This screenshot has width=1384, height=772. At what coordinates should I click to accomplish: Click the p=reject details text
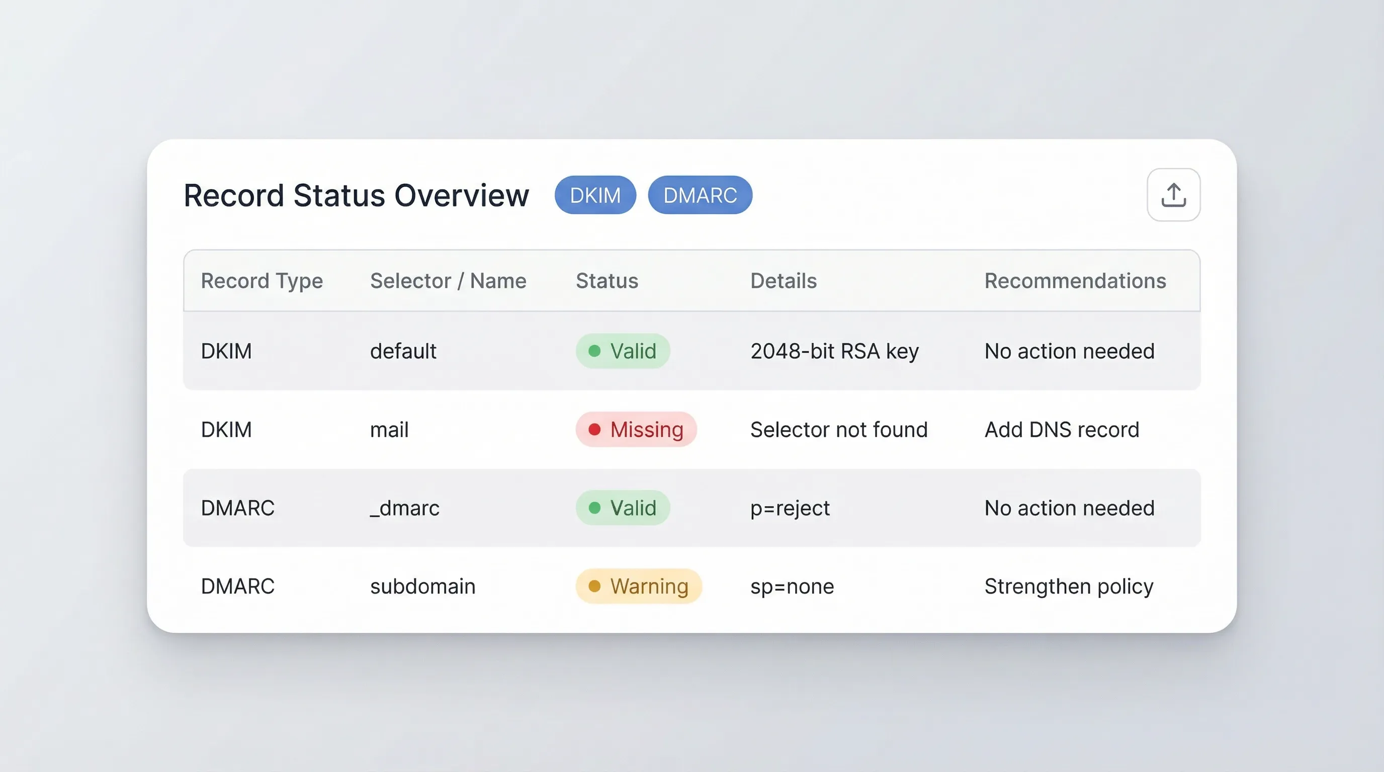[790, 507]
